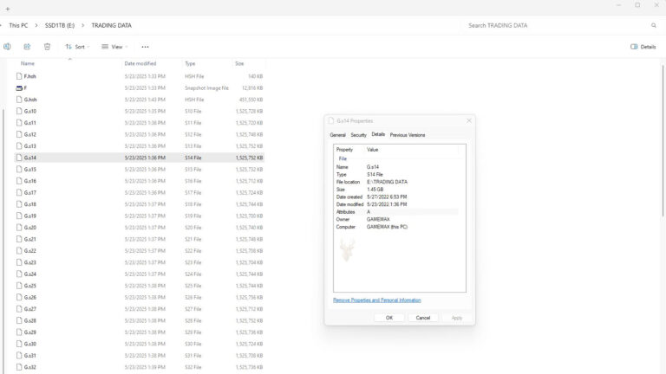Select G.s12 file icon

[19, 134]
